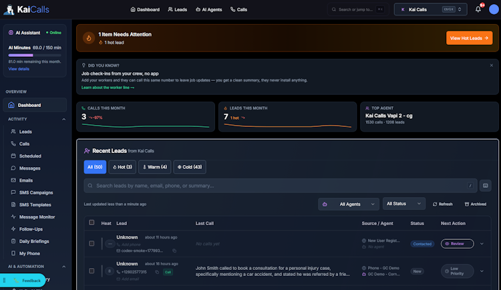This screenshot has width=501, height=290.
Task: Click the AI Minutes usage progress bar
Action: [x=35, y=55]
